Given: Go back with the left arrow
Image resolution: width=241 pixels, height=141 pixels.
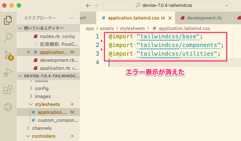Looking at the screenshot, I should point(88,6).
